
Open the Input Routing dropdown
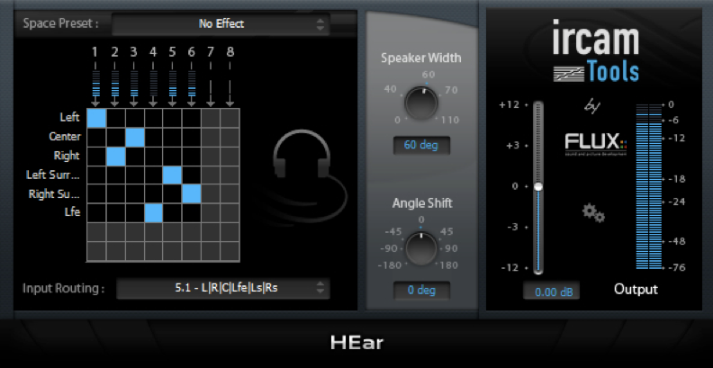[222, 289]
